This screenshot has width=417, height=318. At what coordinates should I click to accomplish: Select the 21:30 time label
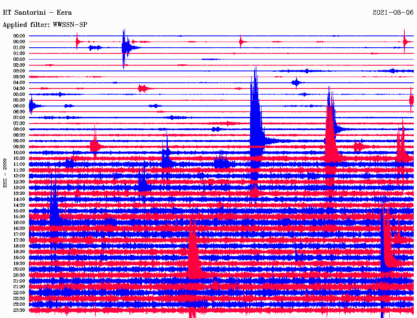(19, 287)
